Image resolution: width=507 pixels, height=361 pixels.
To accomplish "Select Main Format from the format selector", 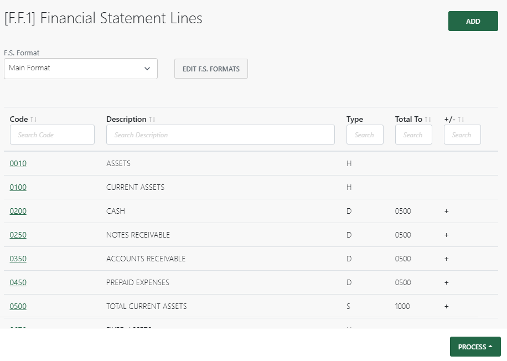I will 80,69.
